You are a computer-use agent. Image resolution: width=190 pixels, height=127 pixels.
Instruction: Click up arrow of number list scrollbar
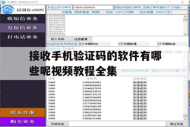pyautogui.click(x=185, y=17)
